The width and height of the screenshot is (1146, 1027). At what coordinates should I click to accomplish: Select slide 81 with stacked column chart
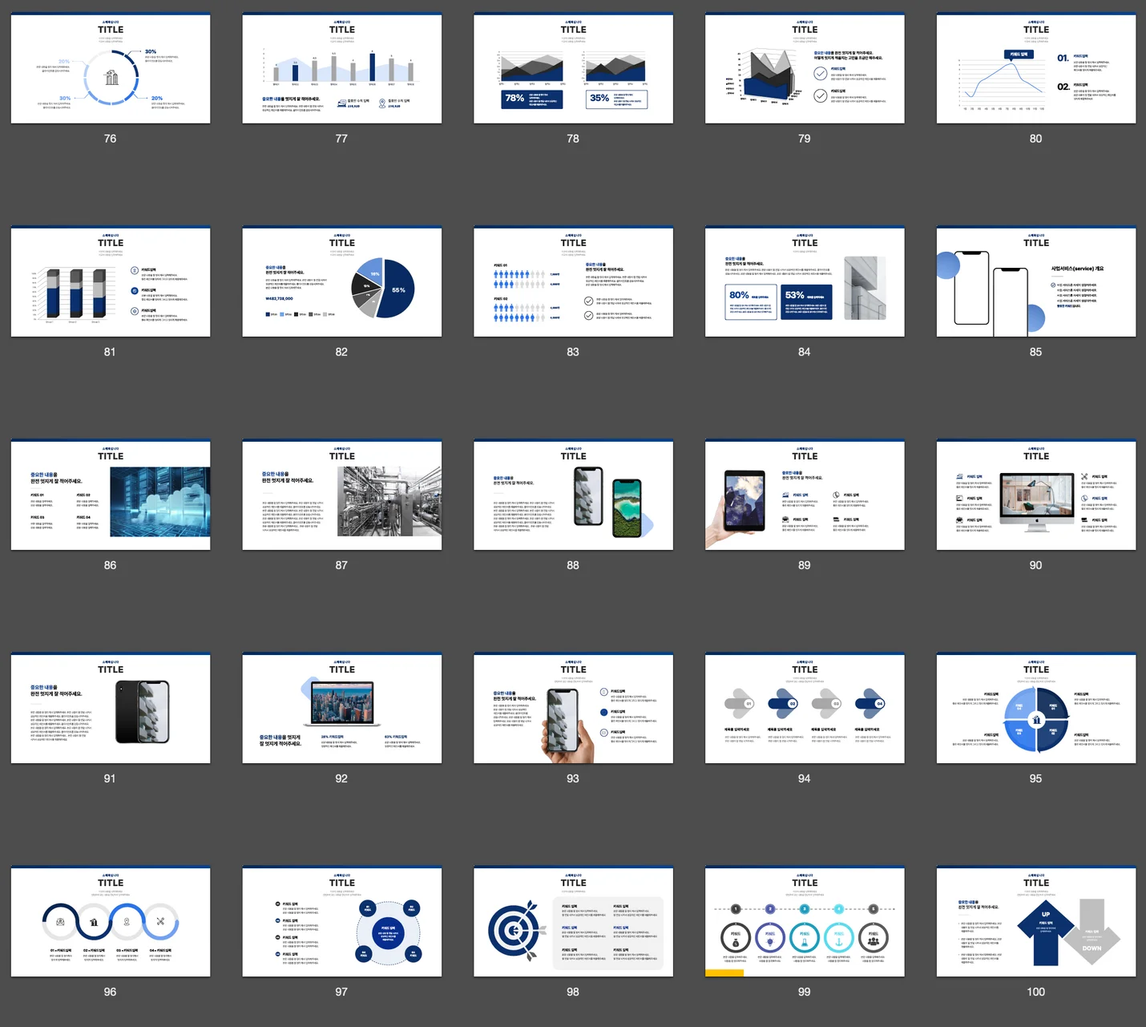click(111, 282)
